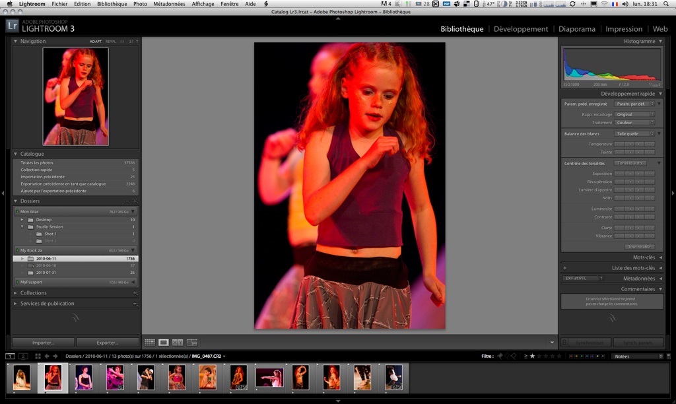676x404 pixels.
Task: Open Apple menu
Action: point(9,4)
